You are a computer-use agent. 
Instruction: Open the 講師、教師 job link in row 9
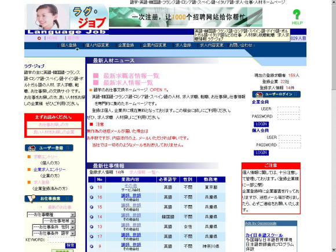pyautogui.click(x=131, y=244)
